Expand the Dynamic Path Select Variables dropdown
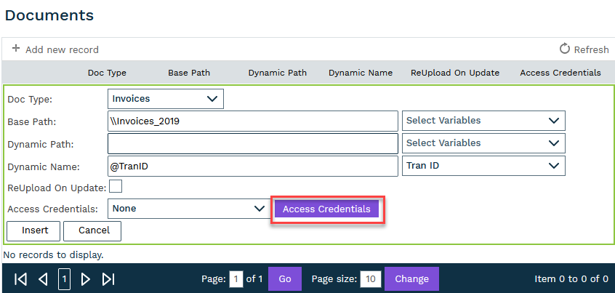The image size is (615, 293). [x=483, y=143]
